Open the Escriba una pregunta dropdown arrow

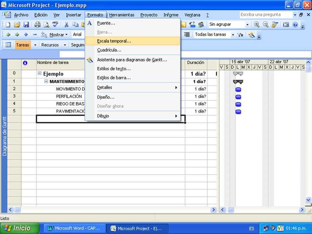(295, 15)
